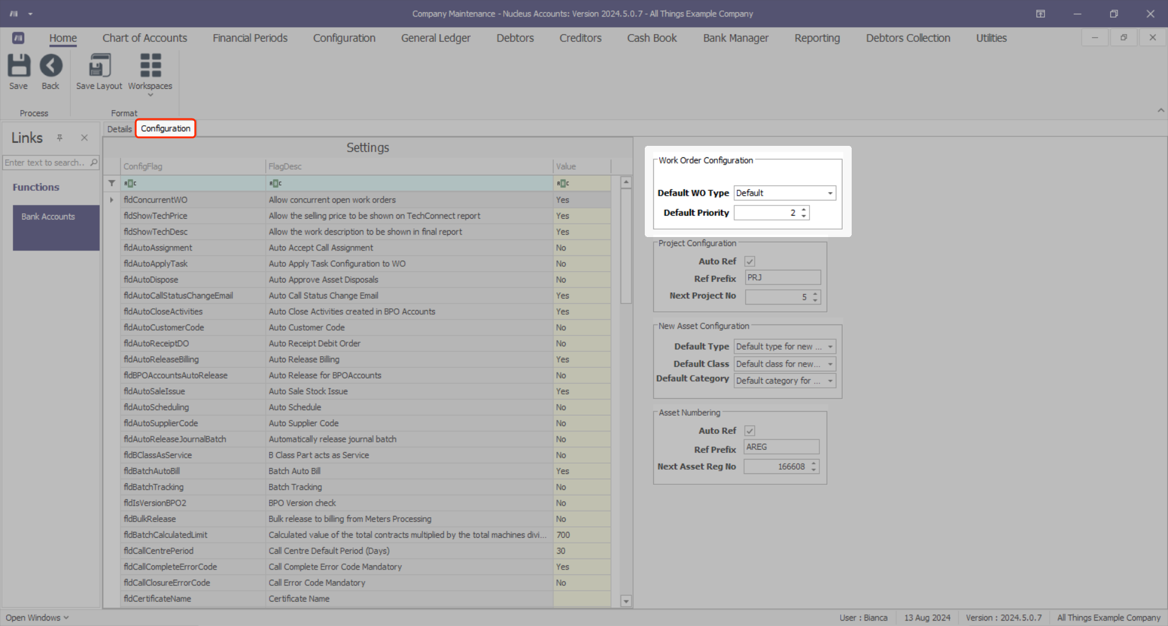Open ConfigFlag column filter operator icon
Viewport: 1168px width, 626px height.
(130, 183)
